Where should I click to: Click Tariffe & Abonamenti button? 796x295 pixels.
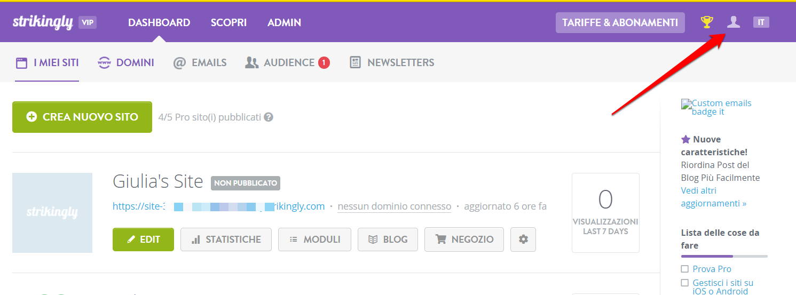tap(620, 22)
